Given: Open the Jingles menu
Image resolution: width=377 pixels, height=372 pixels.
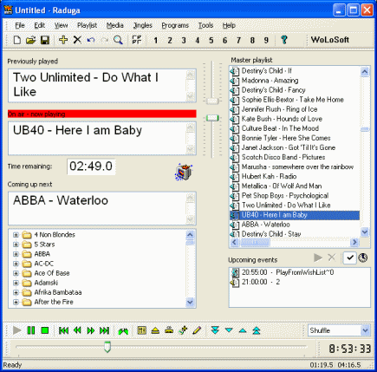Looking at the screenshot, I should click(143, 25).
